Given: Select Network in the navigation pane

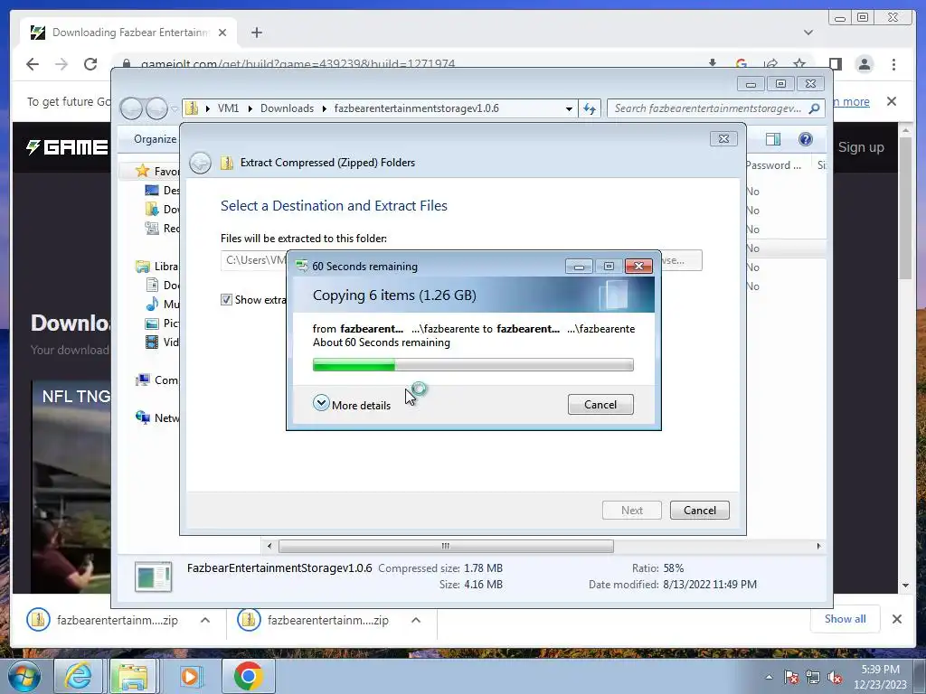Looking at the screenshot, I should (157, 417).
